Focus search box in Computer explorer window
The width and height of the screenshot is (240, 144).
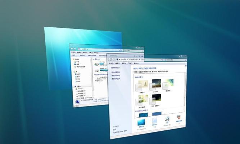[133, 50]
